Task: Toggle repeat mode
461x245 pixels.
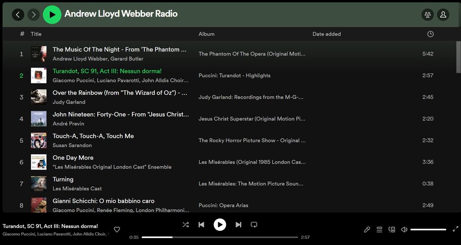Action: pos(254,225)
